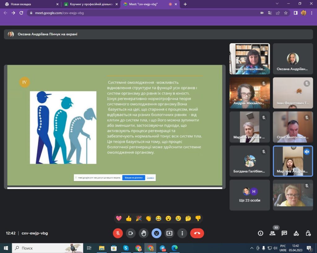This screenshot has width=317, height=253.
Task: Click the emoji reactions smiley button
Action: pyautogui.click(x=156, y=233)
